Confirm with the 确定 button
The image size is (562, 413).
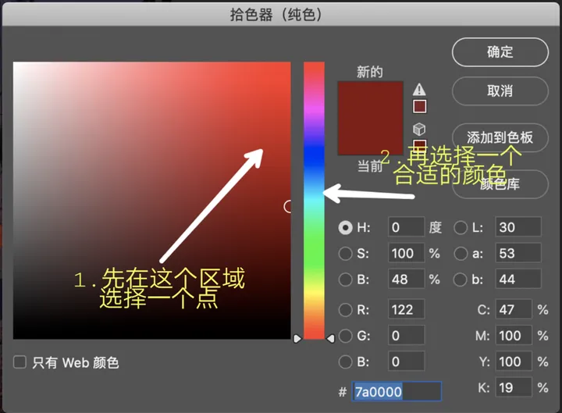[x=500, y=52]
